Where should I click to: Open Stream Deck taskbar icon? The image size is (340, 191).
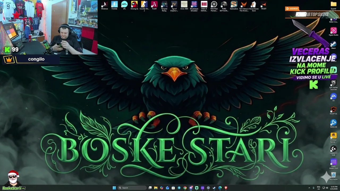(202, 188)
